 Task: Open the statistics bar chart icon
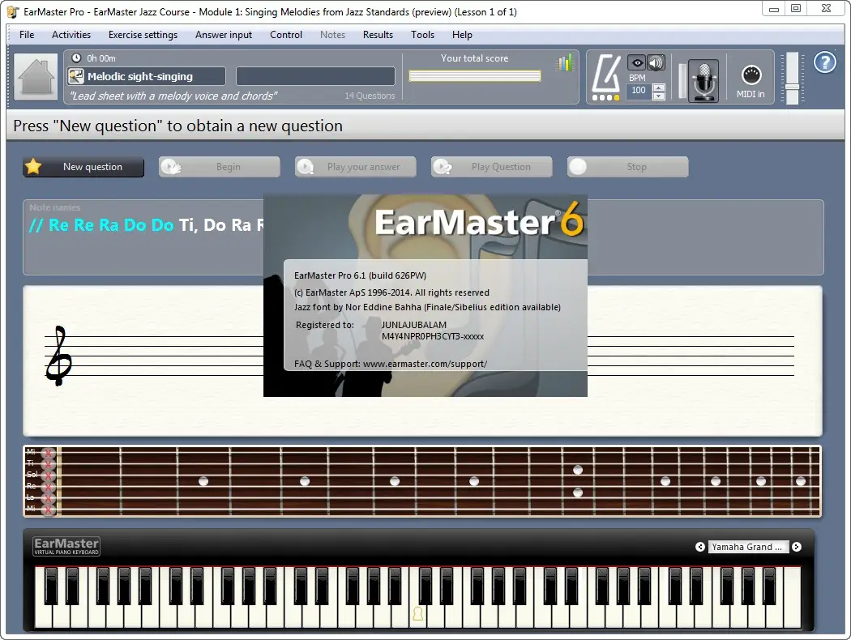coord(564,63)
